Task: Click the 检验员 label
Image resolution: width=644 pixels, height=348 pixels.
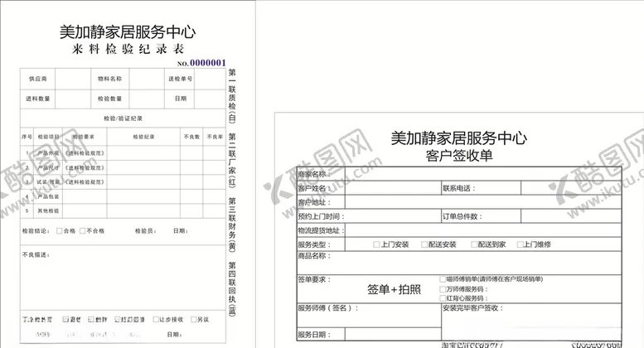Action: click(x=145, y=231)
